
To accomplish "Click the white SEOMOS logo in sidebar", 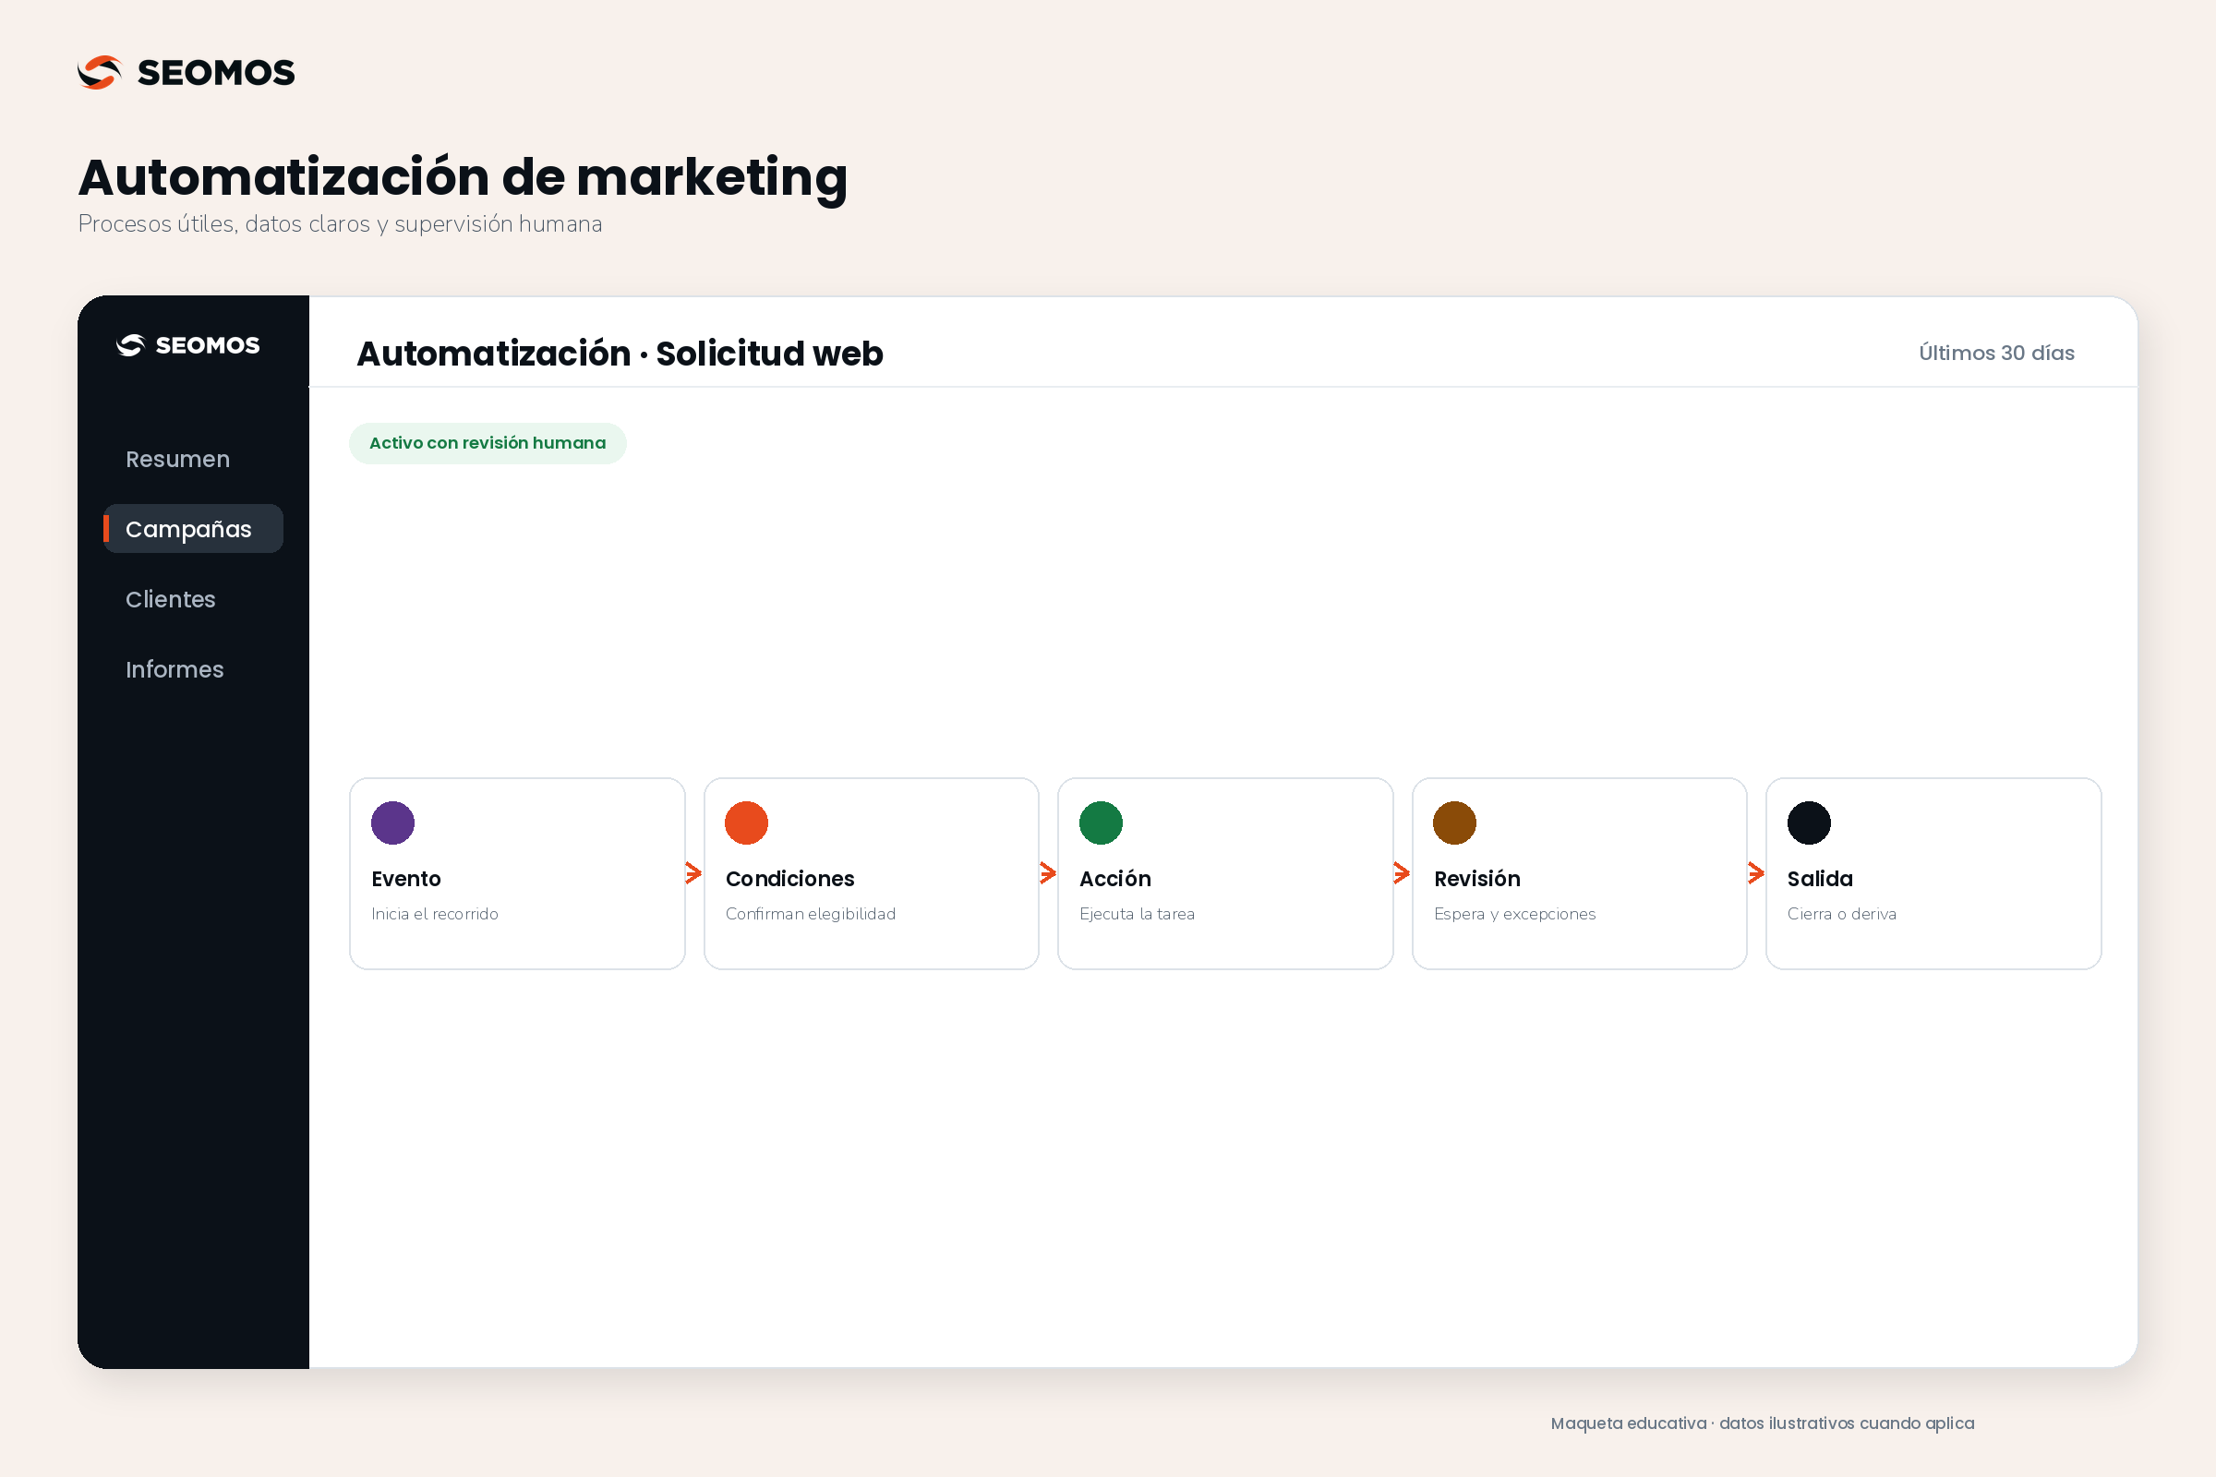I will [187, 345].
